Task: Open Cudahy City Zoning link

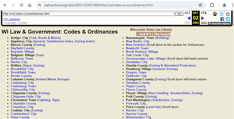Action: 37,110
